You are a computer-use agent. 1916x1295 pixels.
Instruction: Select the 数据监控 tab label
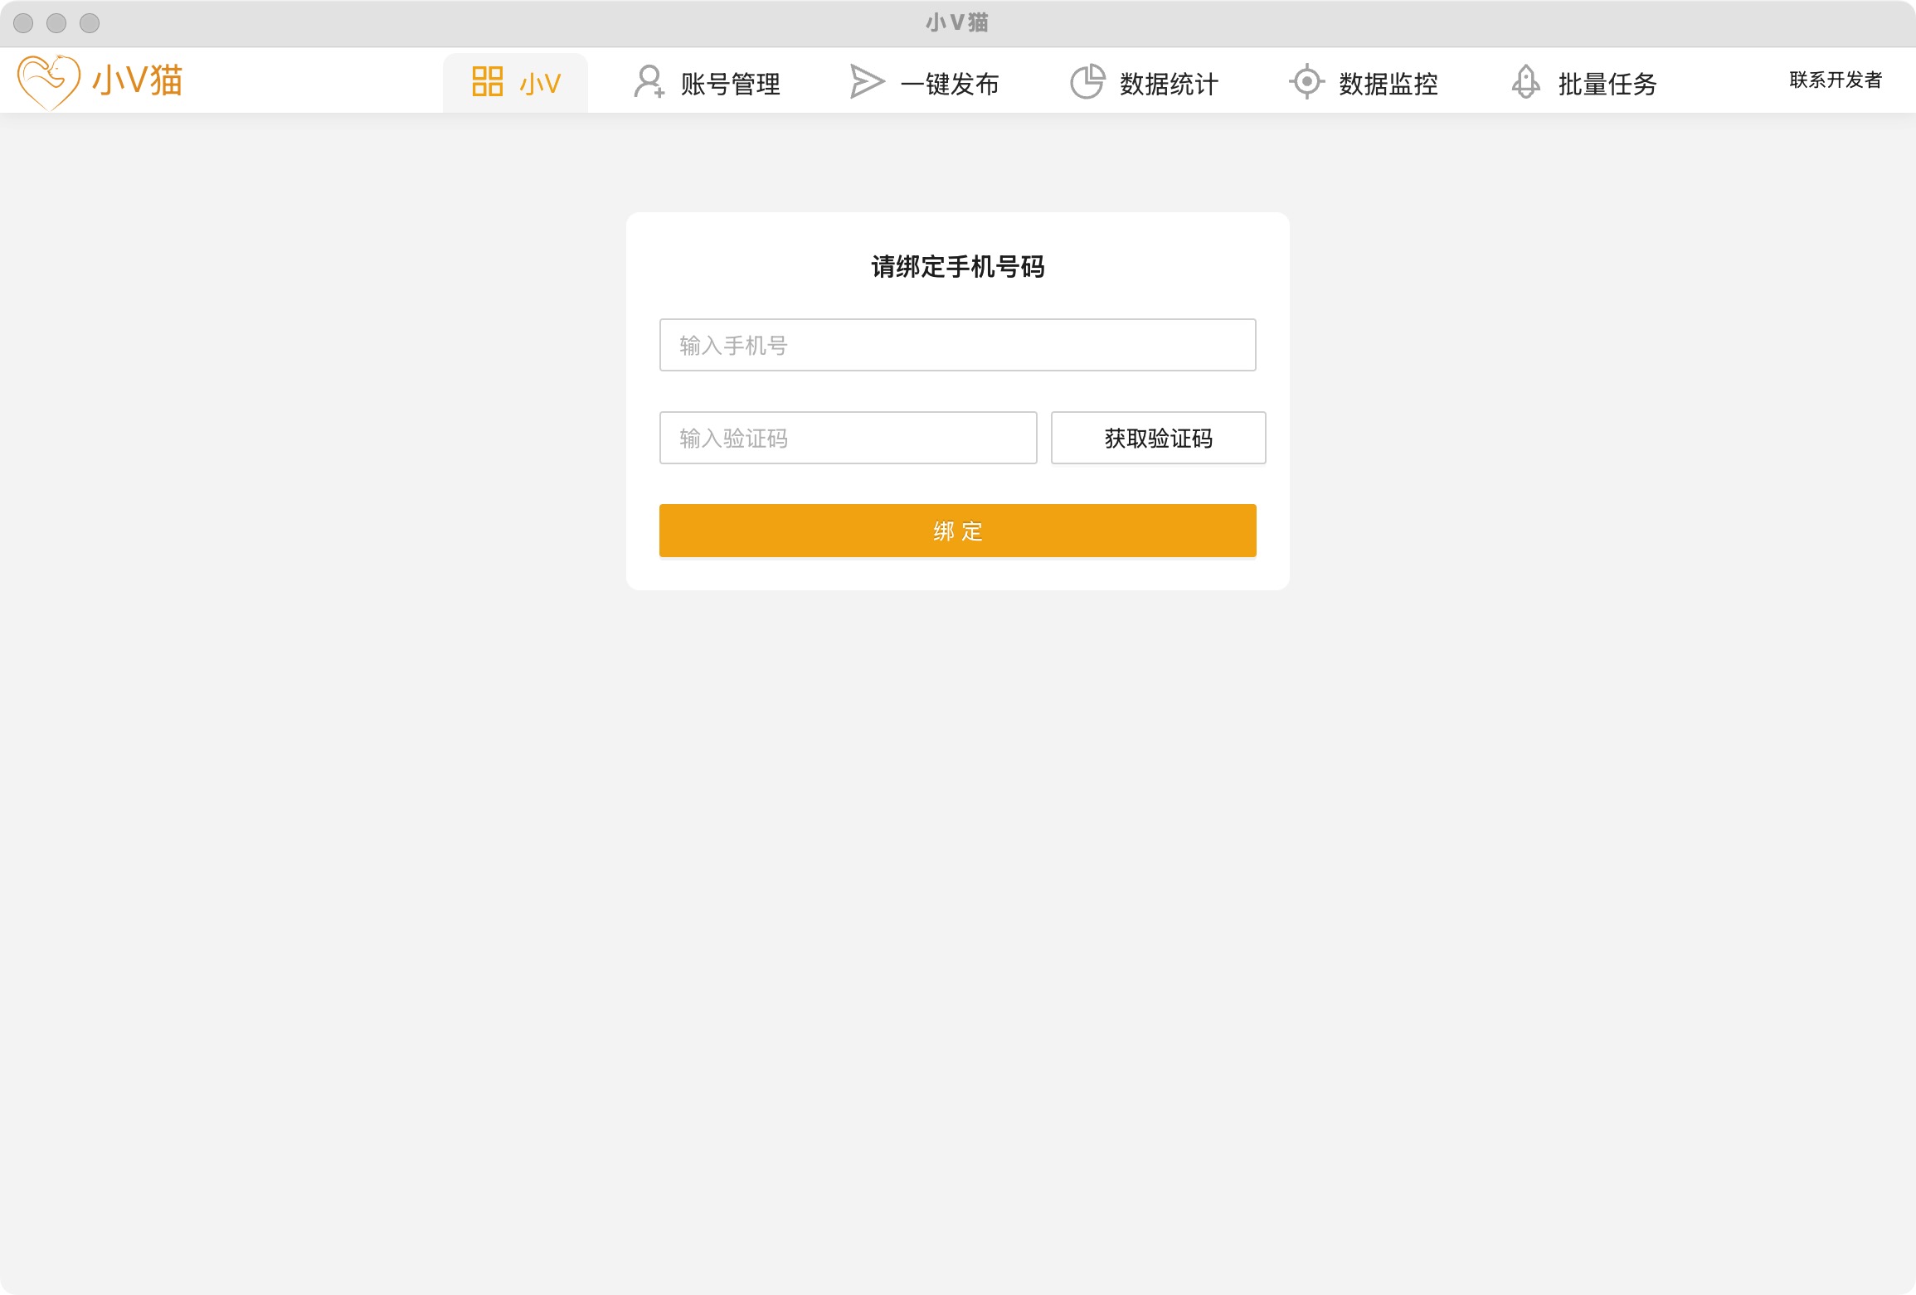tap(1388, 84)
